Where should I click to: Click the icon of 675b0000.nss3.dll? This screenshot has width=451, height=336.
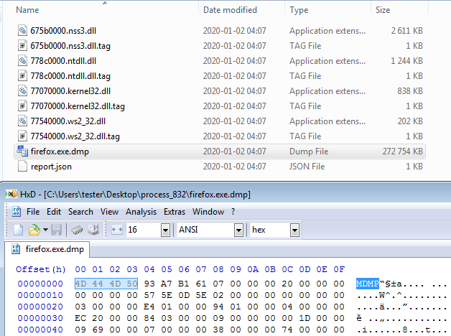[22, 30]
